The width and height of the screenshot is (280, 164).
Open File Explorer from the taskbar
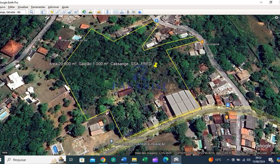pos(134,160)
